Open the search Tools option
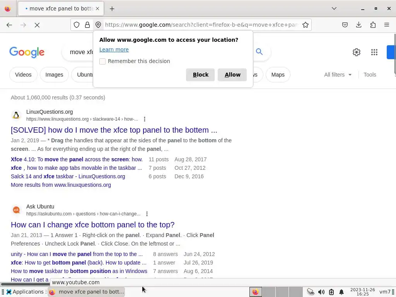 coord(370,75)
